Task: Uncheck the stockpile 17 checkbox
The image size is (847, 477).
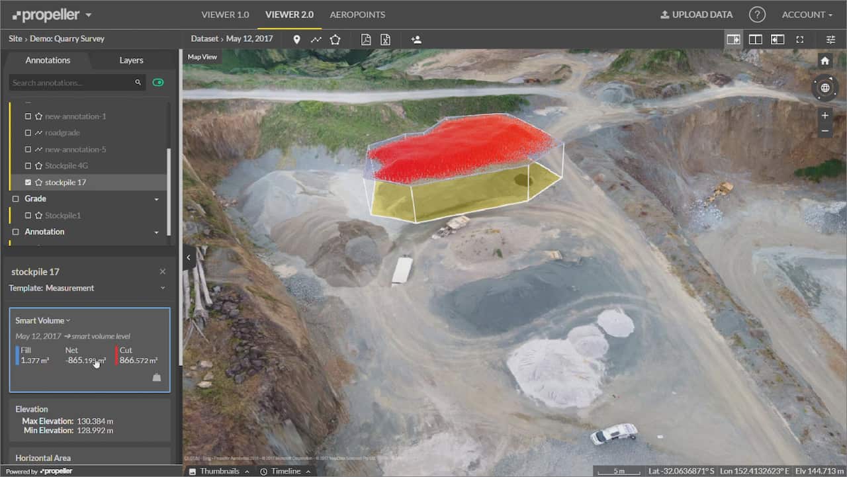Action: [x=28, y=183]
